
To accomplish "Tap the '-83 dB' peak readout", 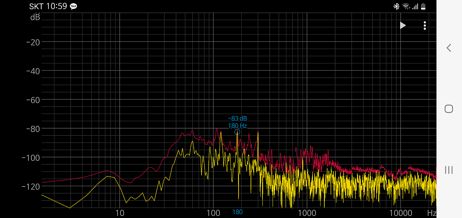I will click(x=238, y=118).
